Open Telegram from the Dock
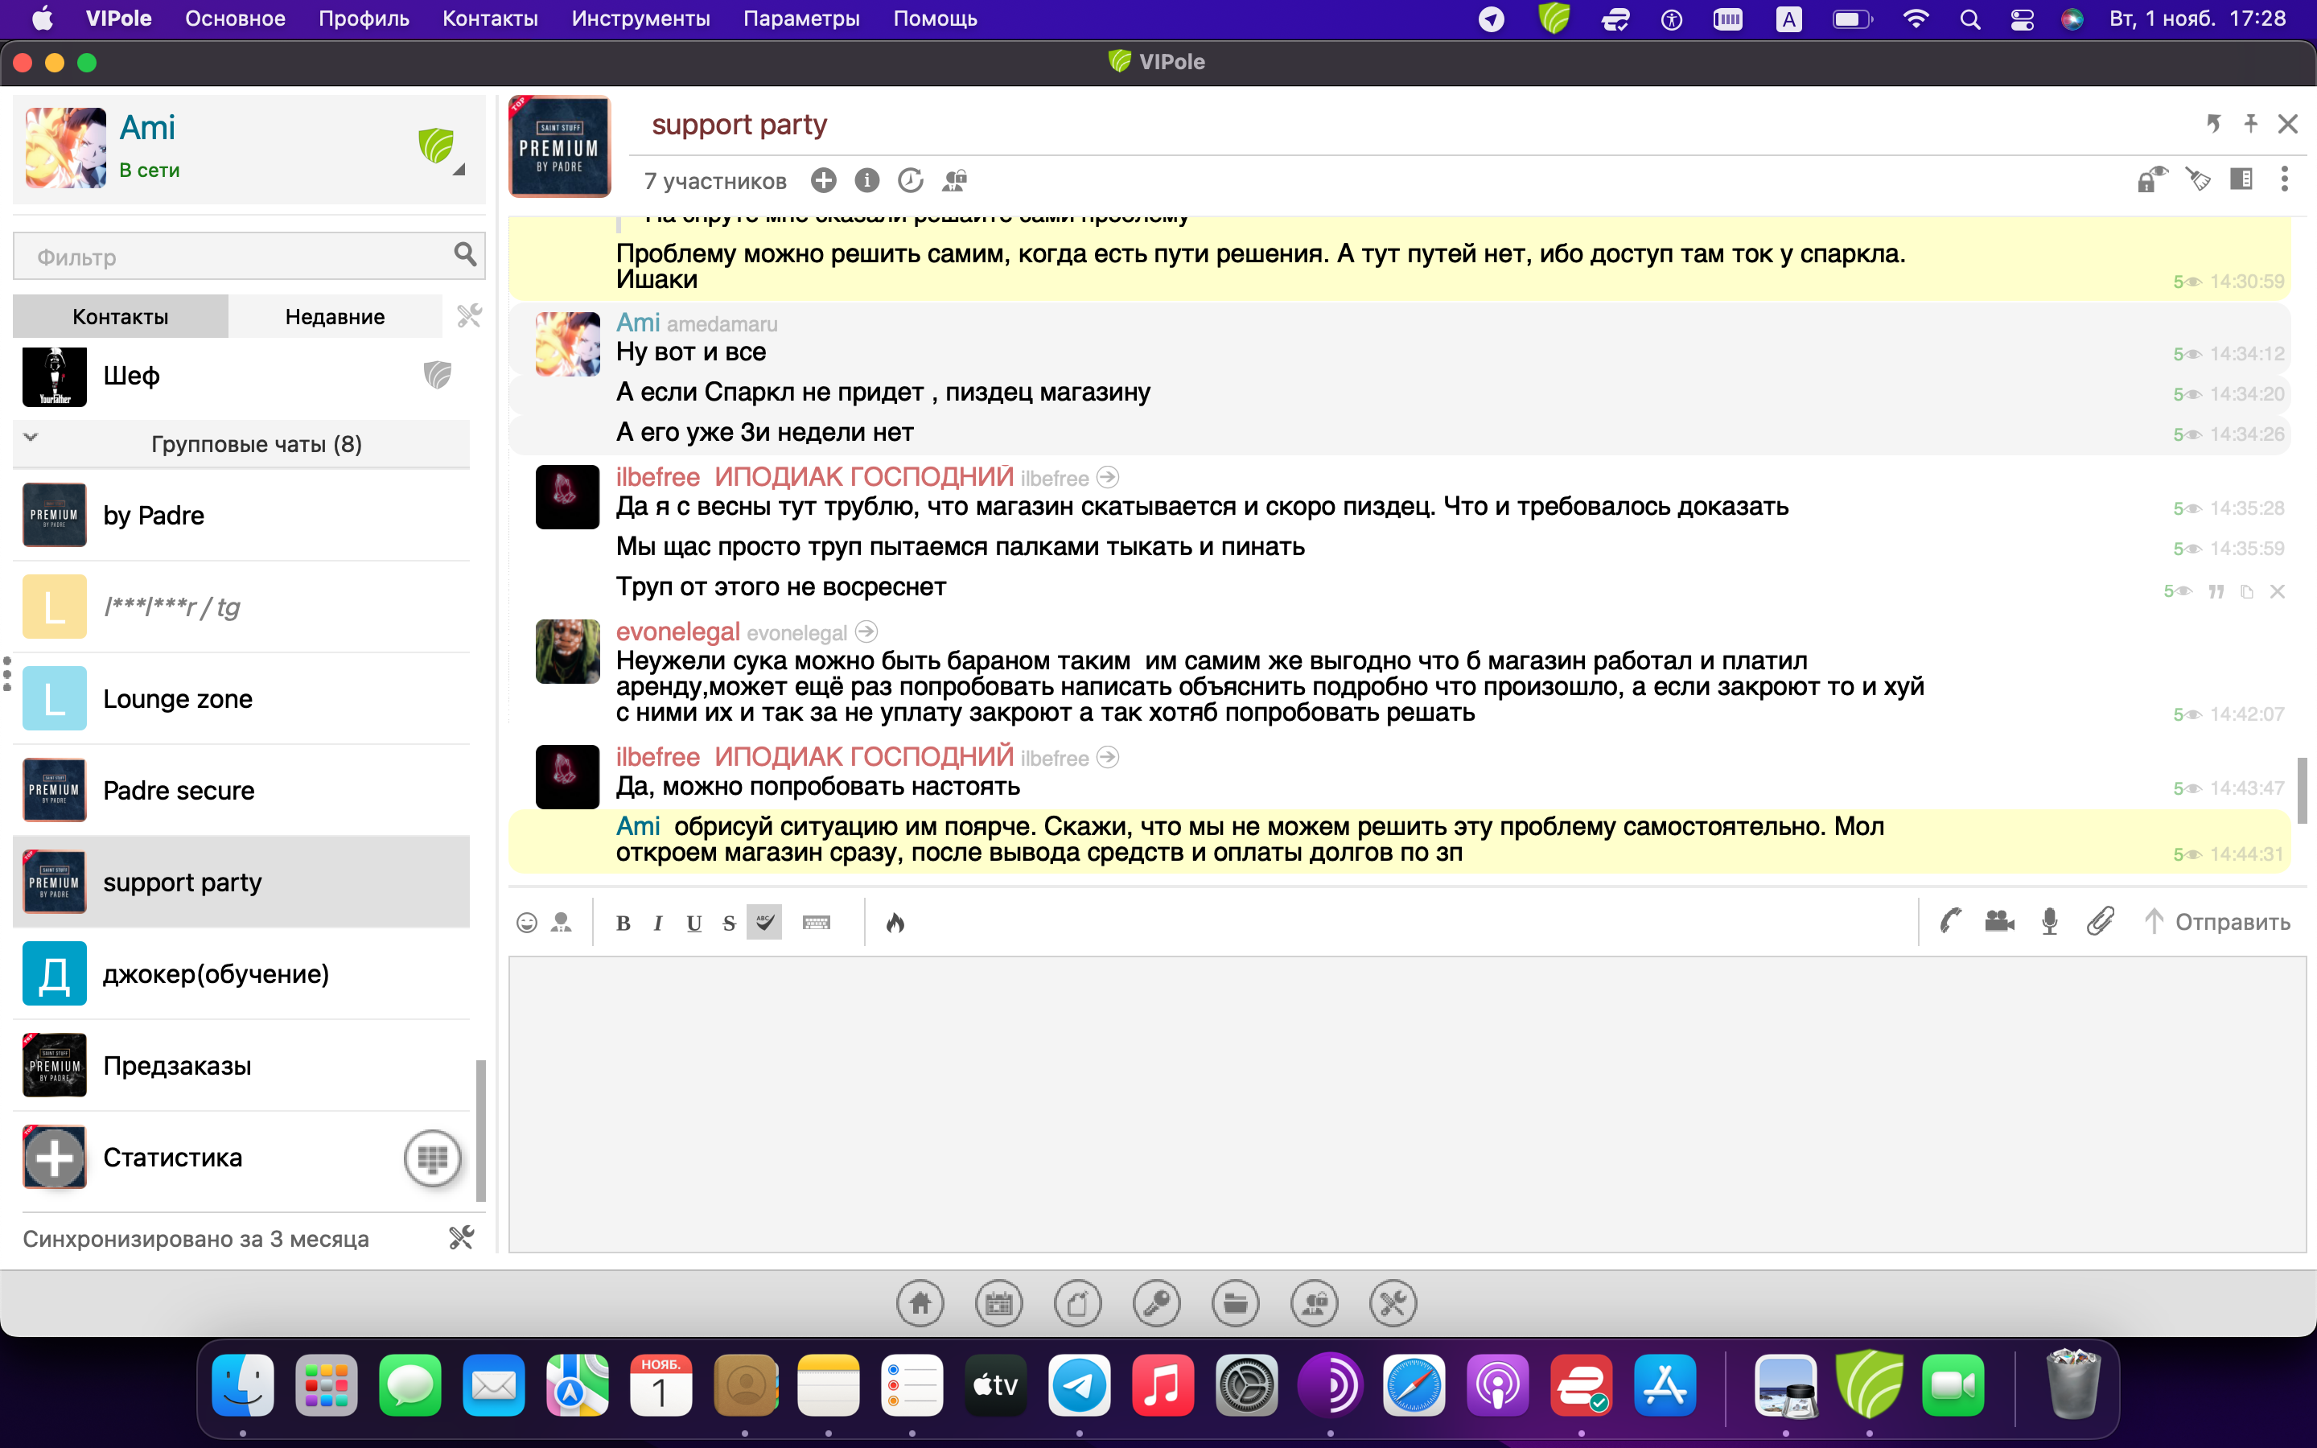Viewport: 2317px width, 1448px height. (x=1079, y=1384)
